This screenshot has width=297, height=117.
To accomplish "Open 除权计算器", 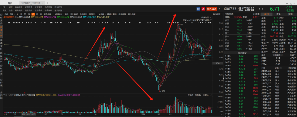I will pyautogui.click(x=112, y=14).
